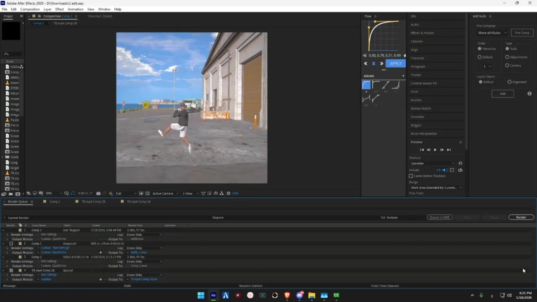Check render item 2 Comp 1 checkbox
537x302 pixels.
11,244
